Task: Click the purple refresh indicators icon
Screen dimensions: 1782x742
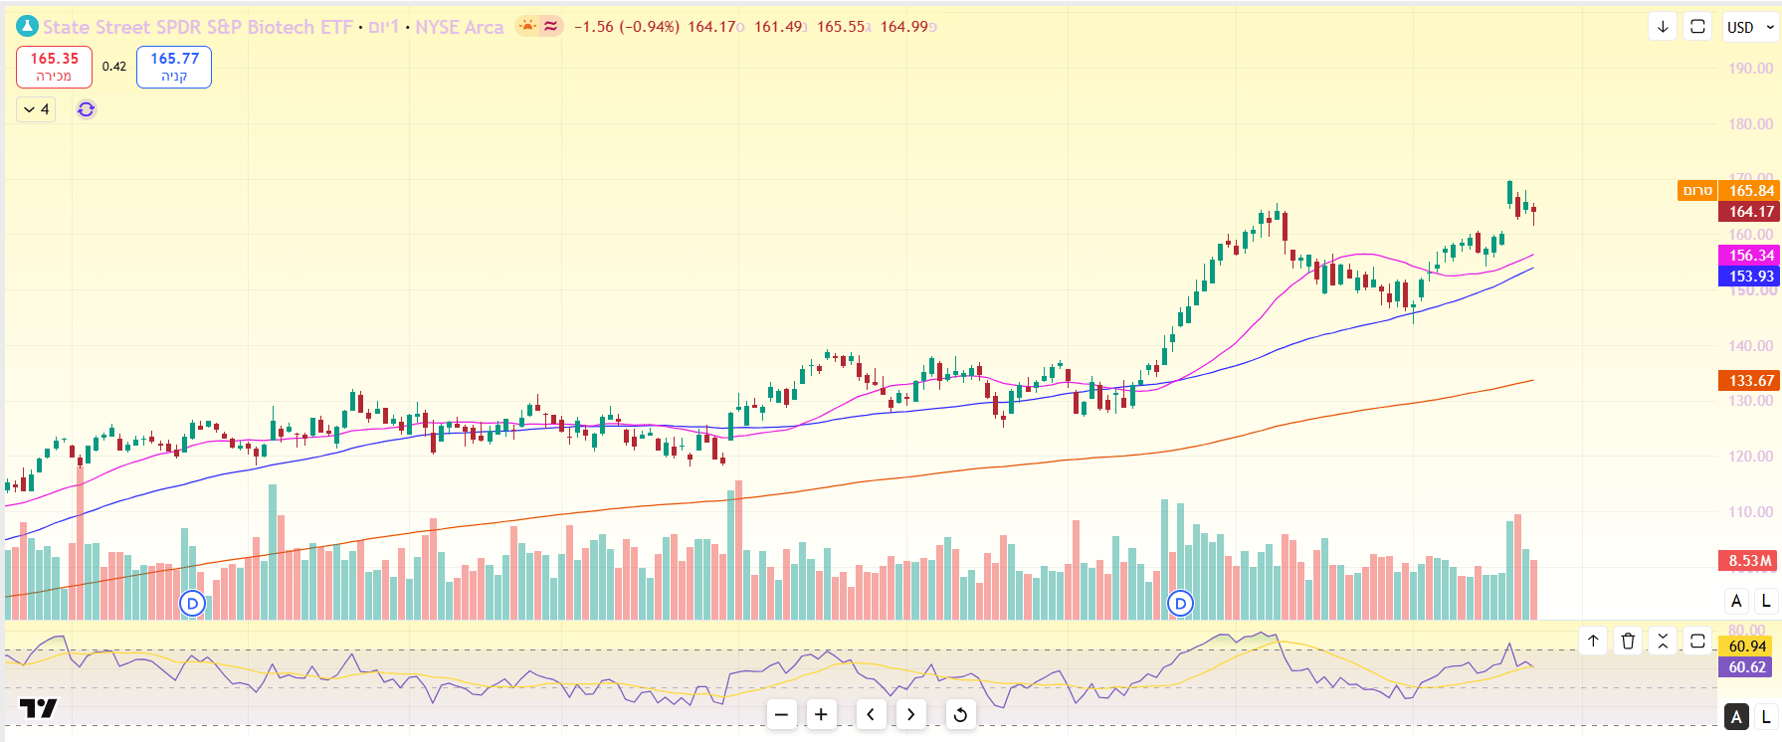Action: [87, 109]
